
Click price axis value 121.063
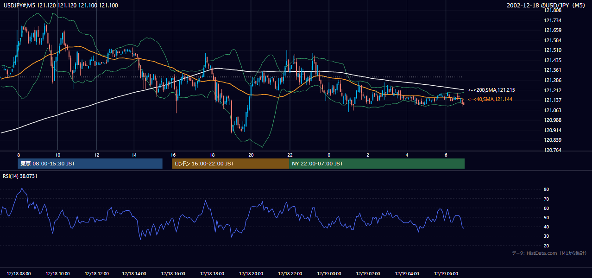(553, 110)
